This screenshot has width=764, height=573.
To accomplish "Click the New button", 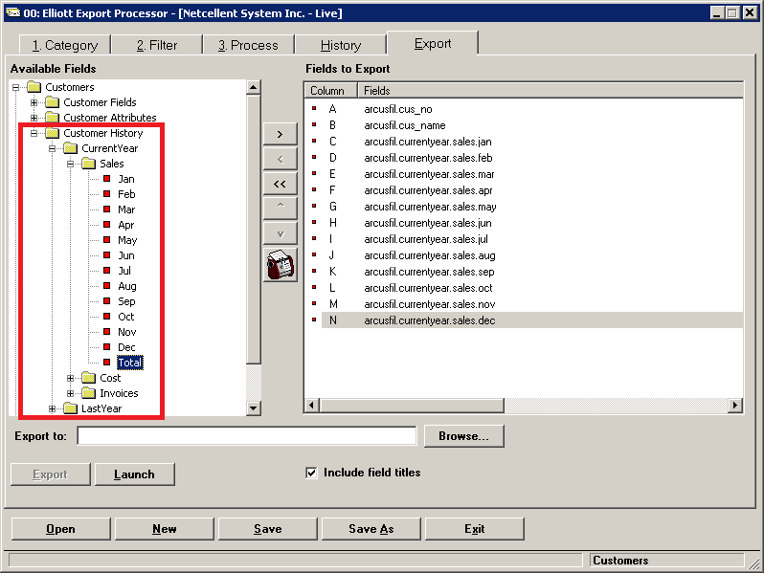I will pyautogui.click(x=165, y=529).
